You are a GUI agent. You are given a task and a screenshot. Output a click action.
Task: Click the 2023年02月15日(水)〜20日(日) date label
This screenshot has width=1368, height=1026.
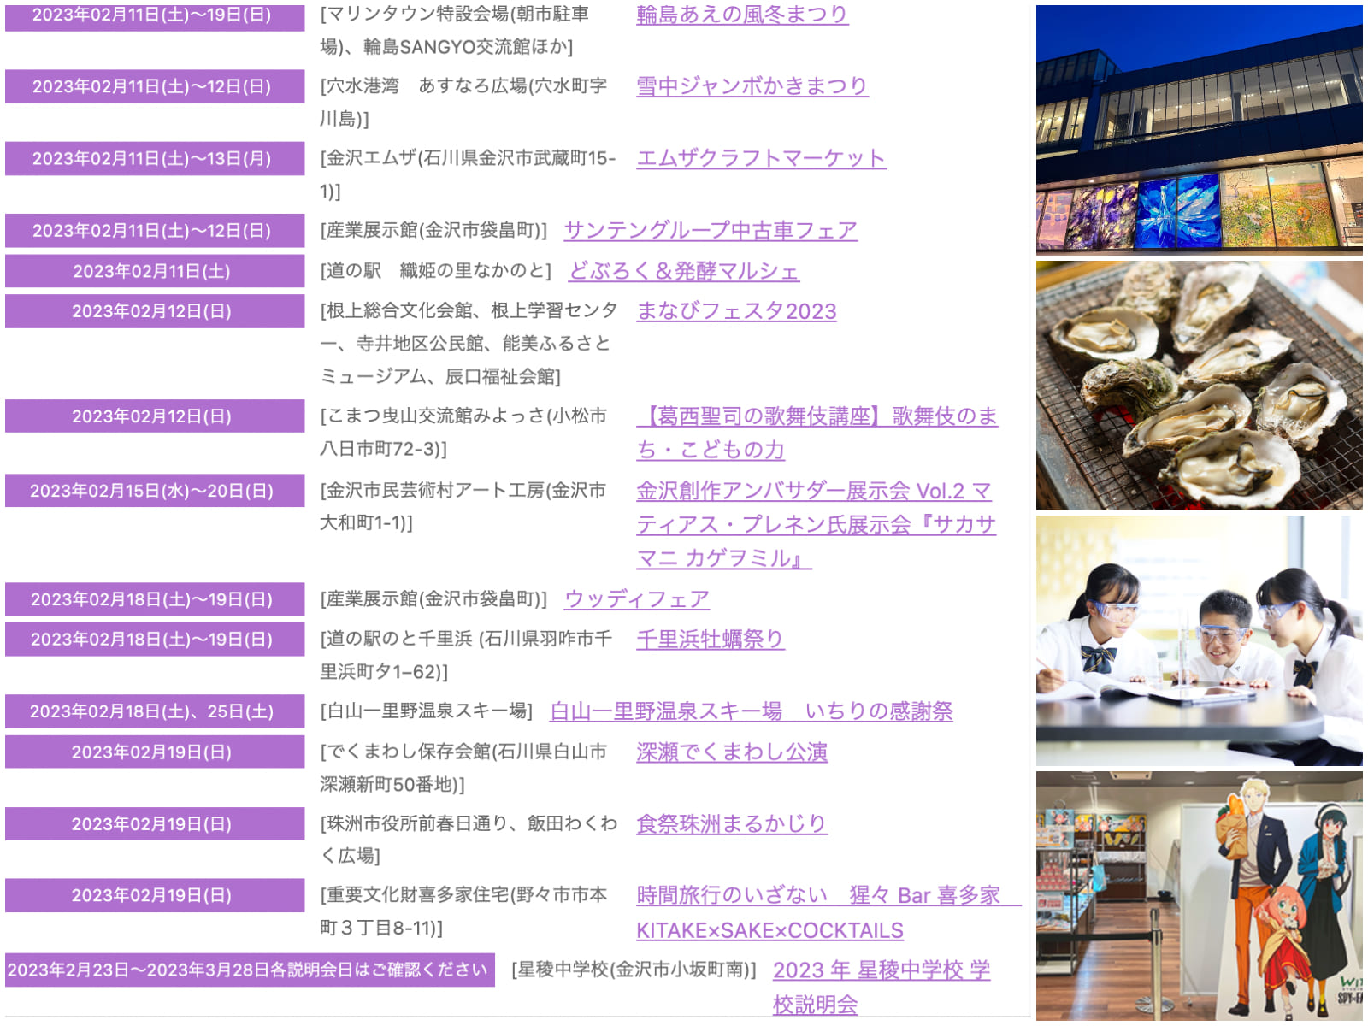click(x=152, y=491)
